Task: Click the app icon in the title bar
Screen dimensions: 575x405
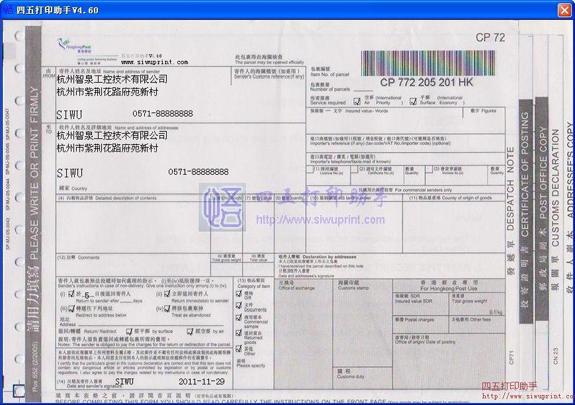Action: [8, 9]
